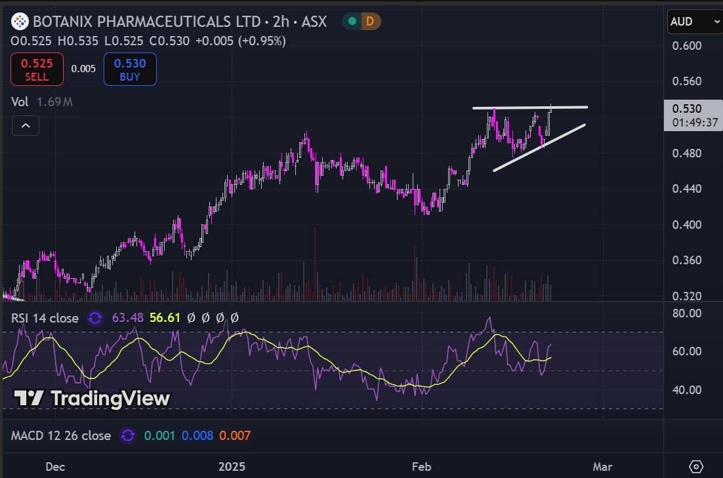The image size is (723, 478).
Task: Click the MACD signal value 0.007
Action: 235,435
